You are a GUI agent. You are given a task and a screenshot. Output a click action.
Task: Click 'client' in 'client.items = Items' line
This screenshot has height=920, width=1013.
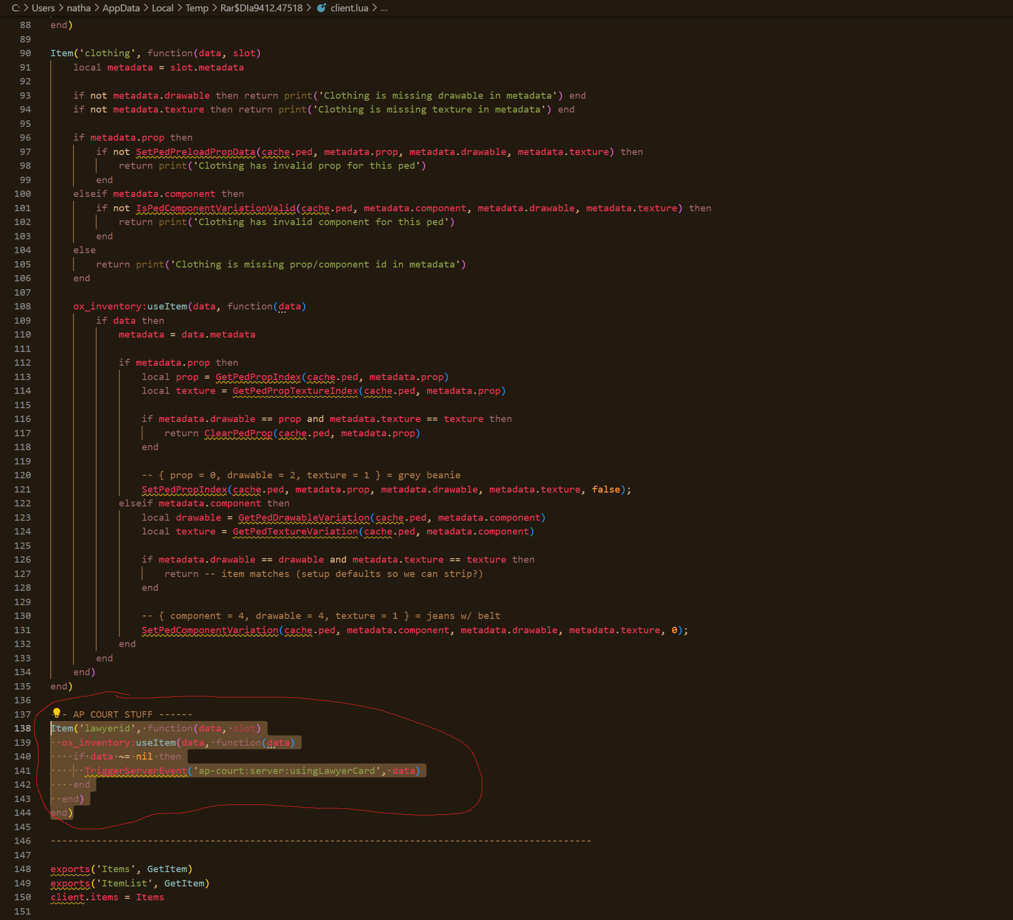(x=67, y=897)
